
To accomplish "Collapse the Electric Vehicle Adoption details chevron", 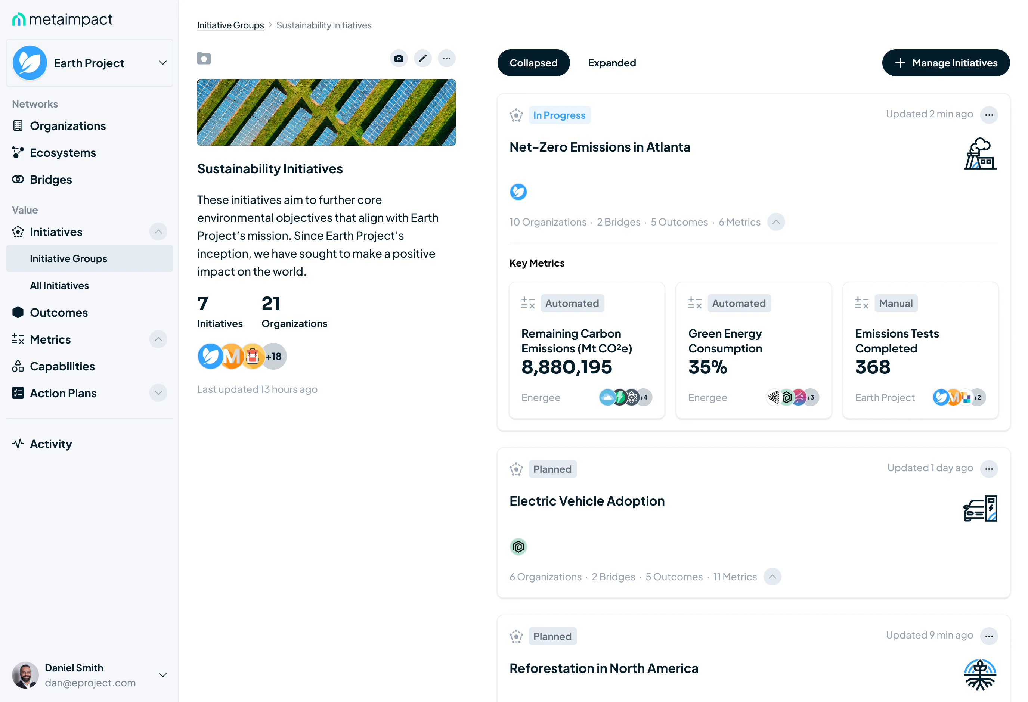I will (772, 577).
